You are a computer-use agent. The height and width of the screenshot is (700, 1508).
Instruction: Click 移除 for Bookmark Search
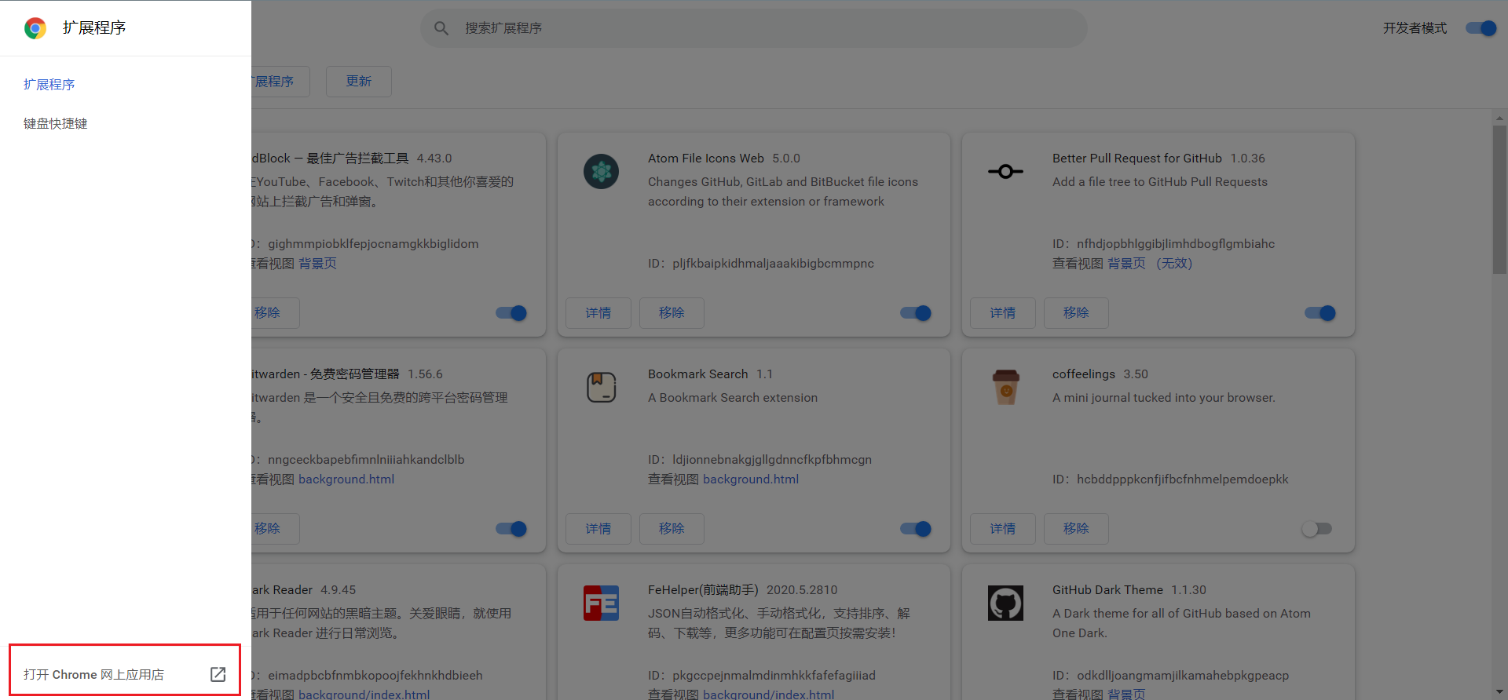pyautogui.click(x=672, y=529)
